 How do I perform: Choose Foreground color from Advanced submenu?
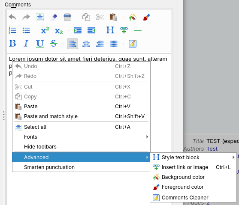(x=193, y=187)
